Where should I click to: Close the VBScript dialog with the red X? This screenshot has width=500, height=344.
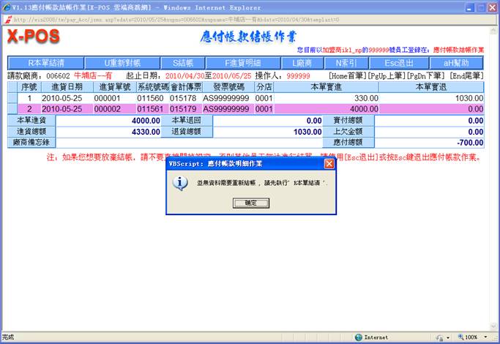pos(329,164)
